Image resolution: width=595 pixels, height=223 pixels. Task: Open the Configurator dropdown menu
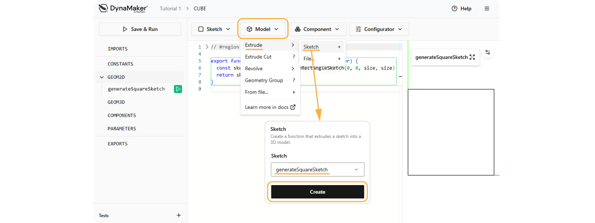[x=379, y=29]
